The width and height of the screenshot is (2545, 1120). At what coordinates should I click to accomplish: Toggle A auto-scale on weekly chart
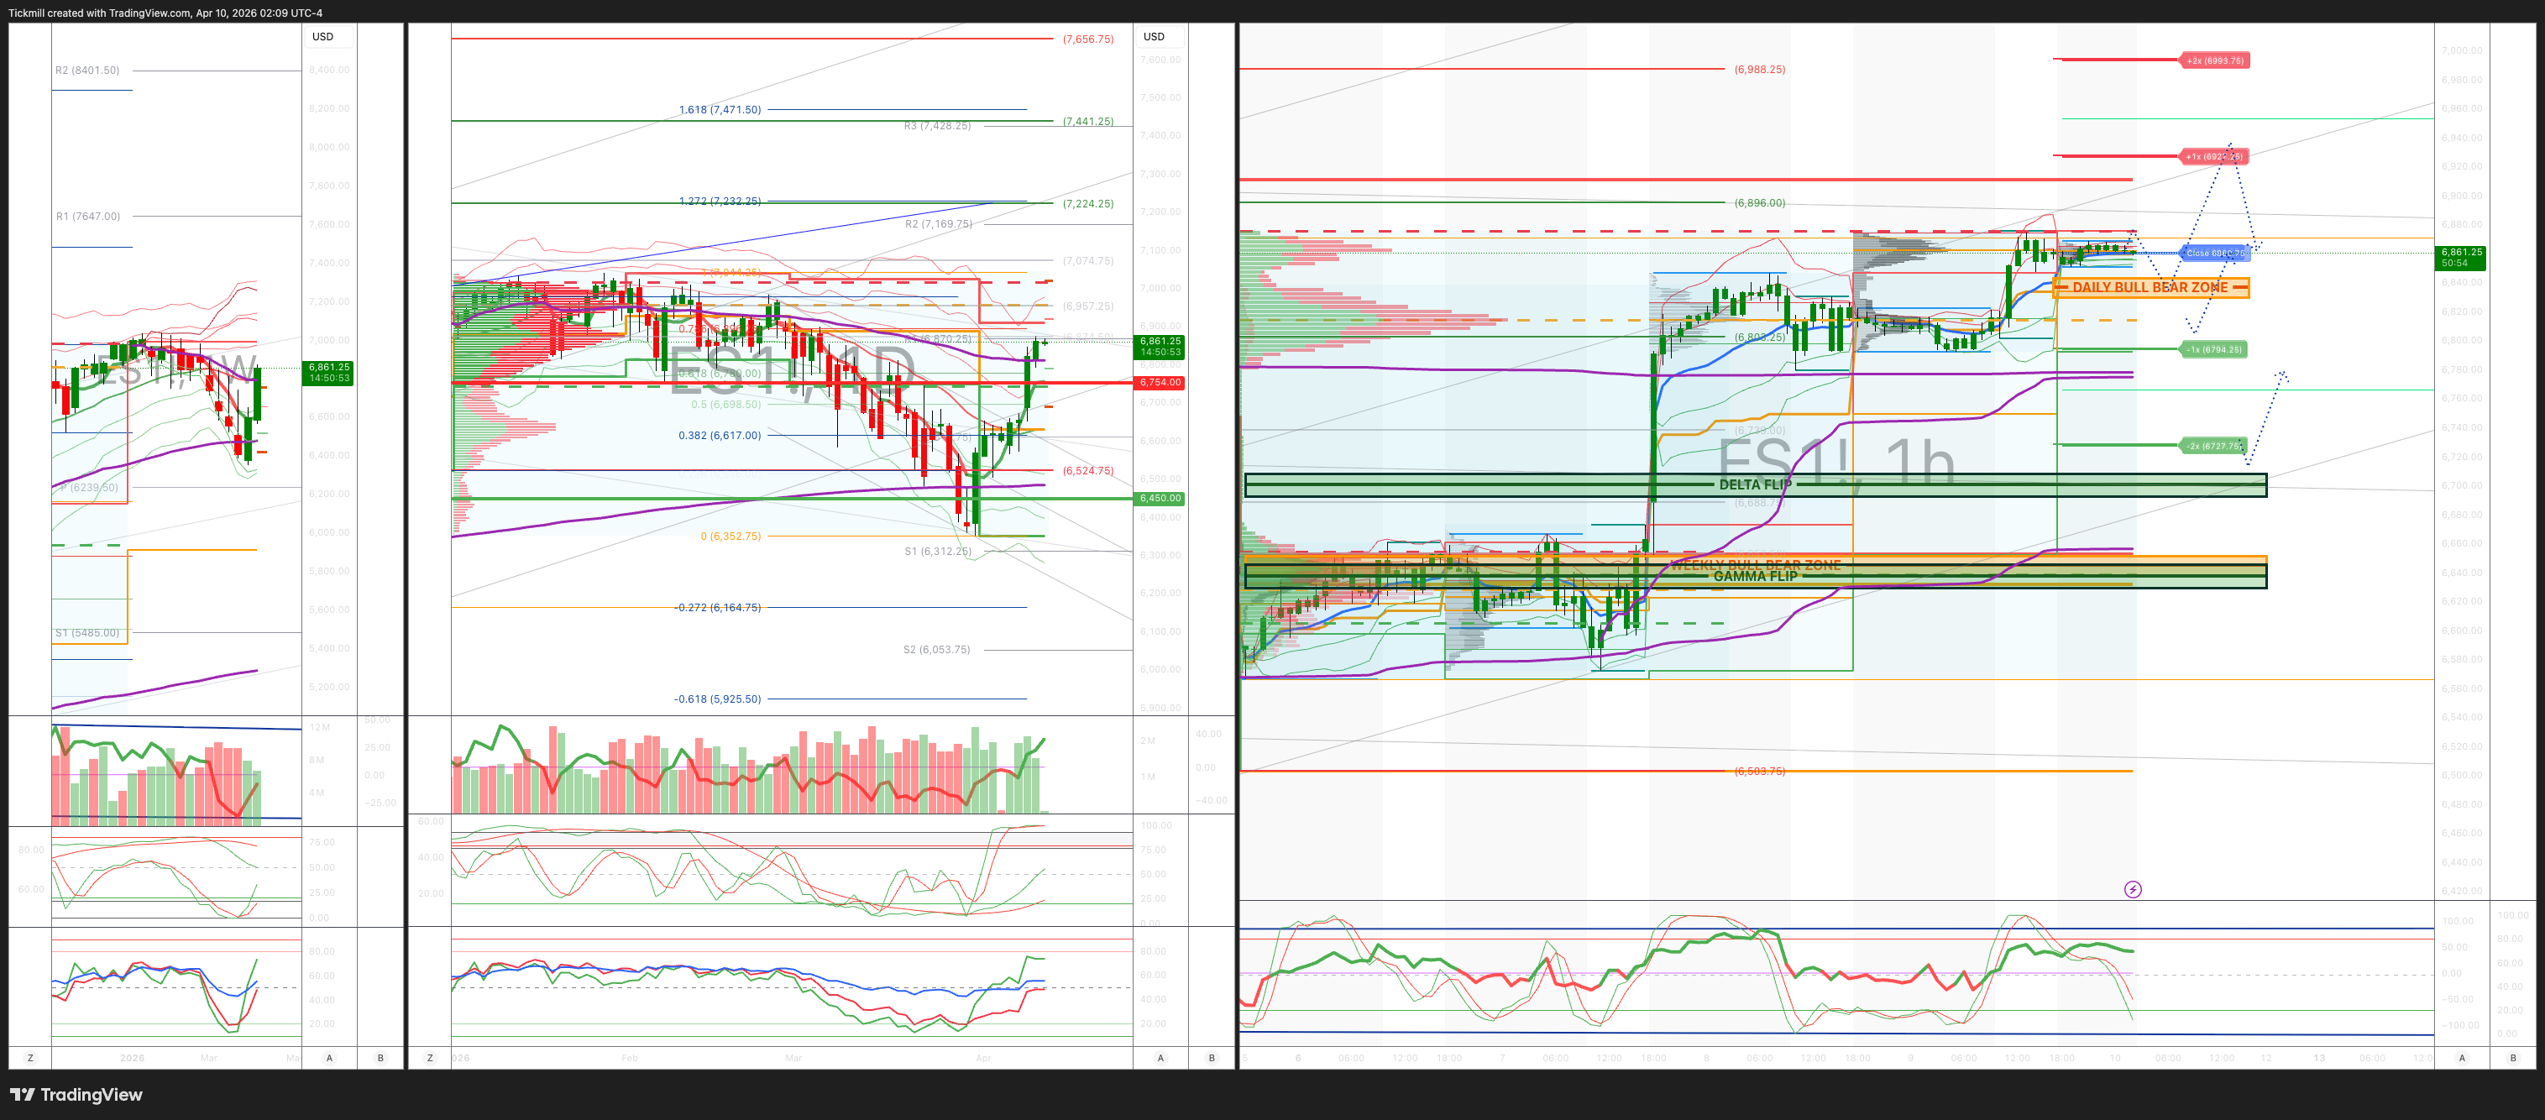pyautogui.click(x=330, y=1058)
